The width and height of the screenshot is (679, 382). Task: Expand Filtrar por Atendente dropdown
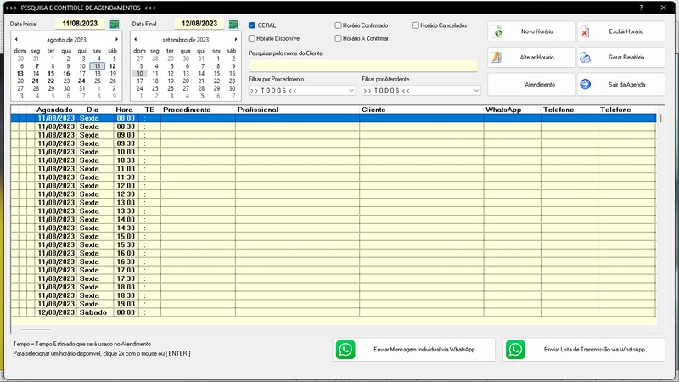(476, 91)
